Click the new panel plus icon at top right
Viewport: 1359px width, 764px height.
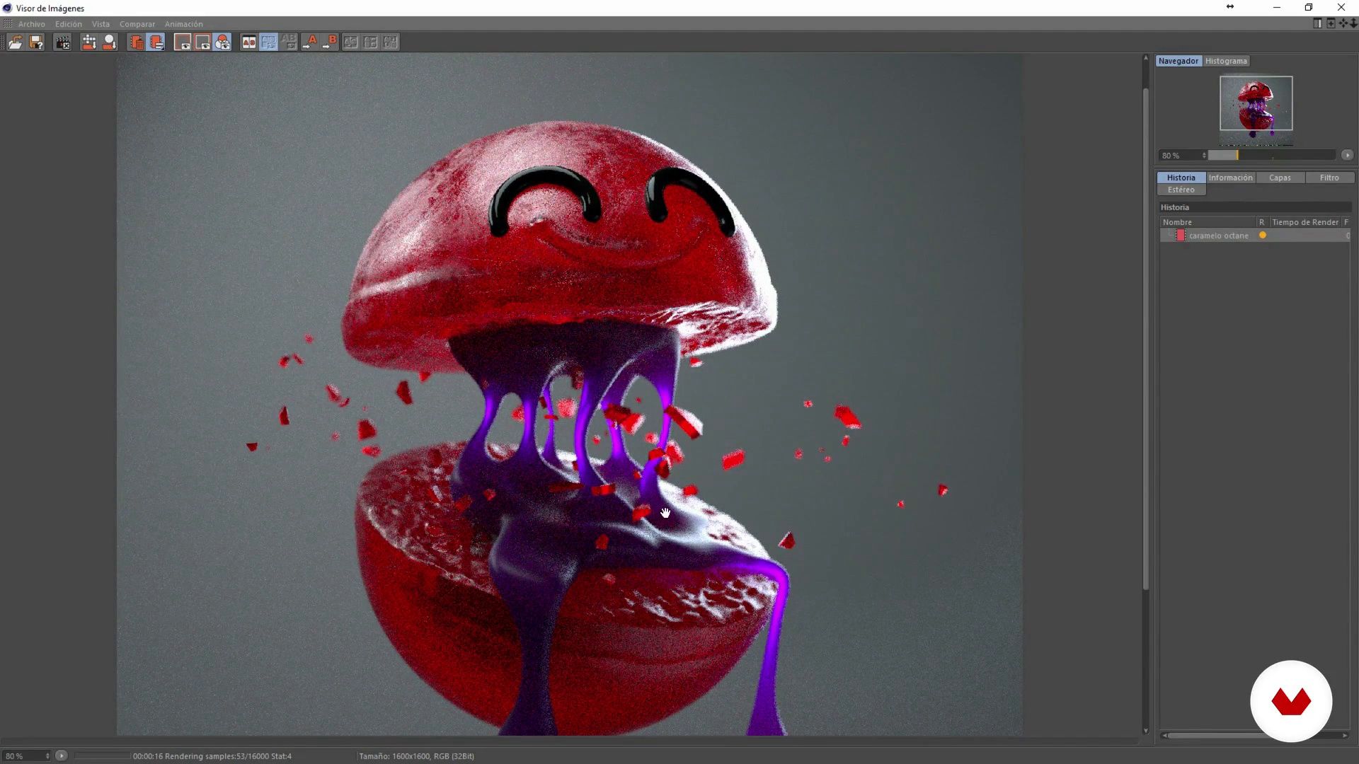pyautogui.click(x=1331, y=23)
